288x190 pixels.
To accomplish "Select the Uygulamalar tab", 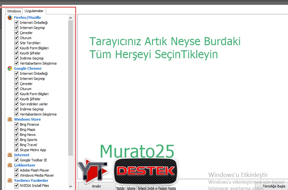I will [34, 11].
